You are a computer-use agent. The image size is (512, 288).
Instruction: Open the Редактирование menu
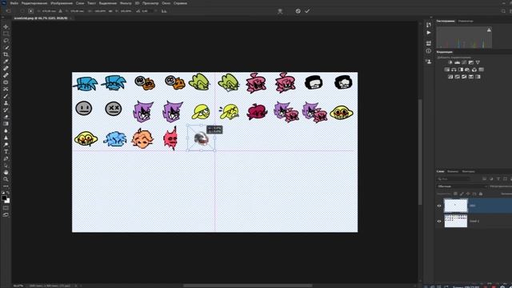click(x=34, y=3)
